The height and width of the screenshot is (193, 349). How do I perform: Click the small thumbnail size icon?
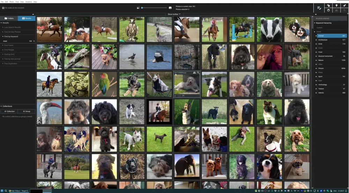[x=138, y=7]
